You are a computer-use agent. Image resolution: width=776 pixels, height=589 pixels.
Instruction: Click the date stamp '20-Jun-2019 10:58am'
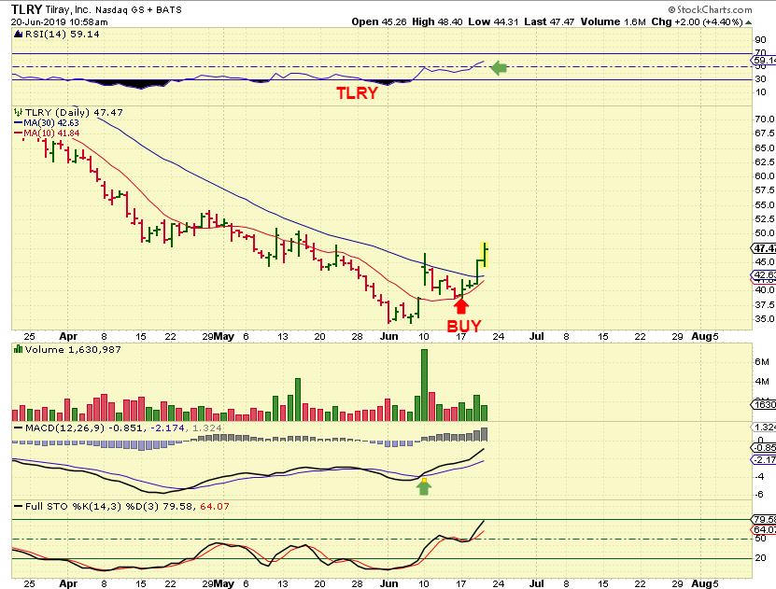(x=60, y=21)
